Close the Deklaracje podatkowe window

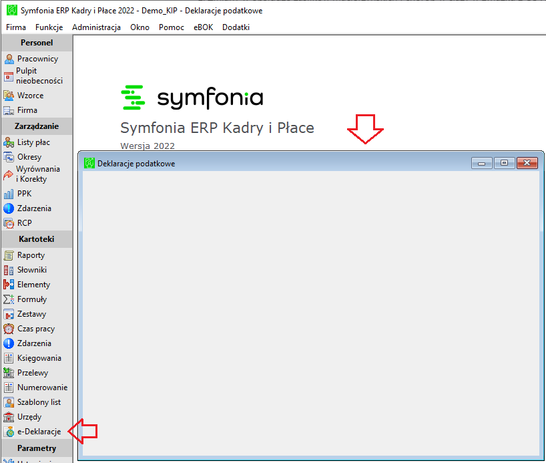click(x=527, y=163)
